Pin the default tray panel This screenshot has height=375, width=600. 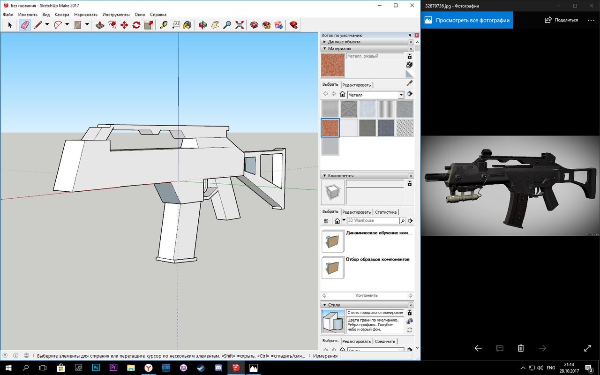pos(410,35)
